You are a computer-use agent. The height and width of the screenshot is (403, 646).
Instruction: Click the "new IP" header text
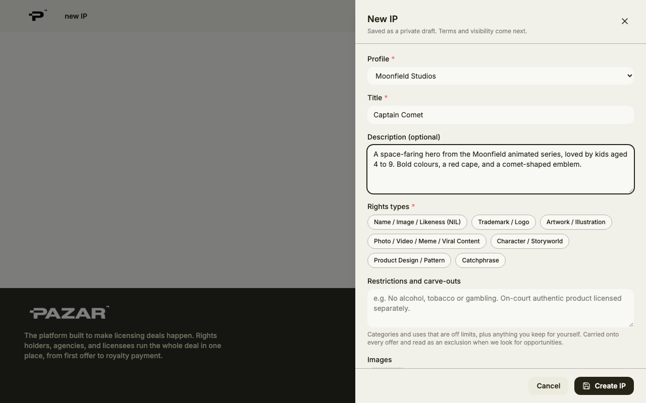pyautogui.click(x=76, y=16)
